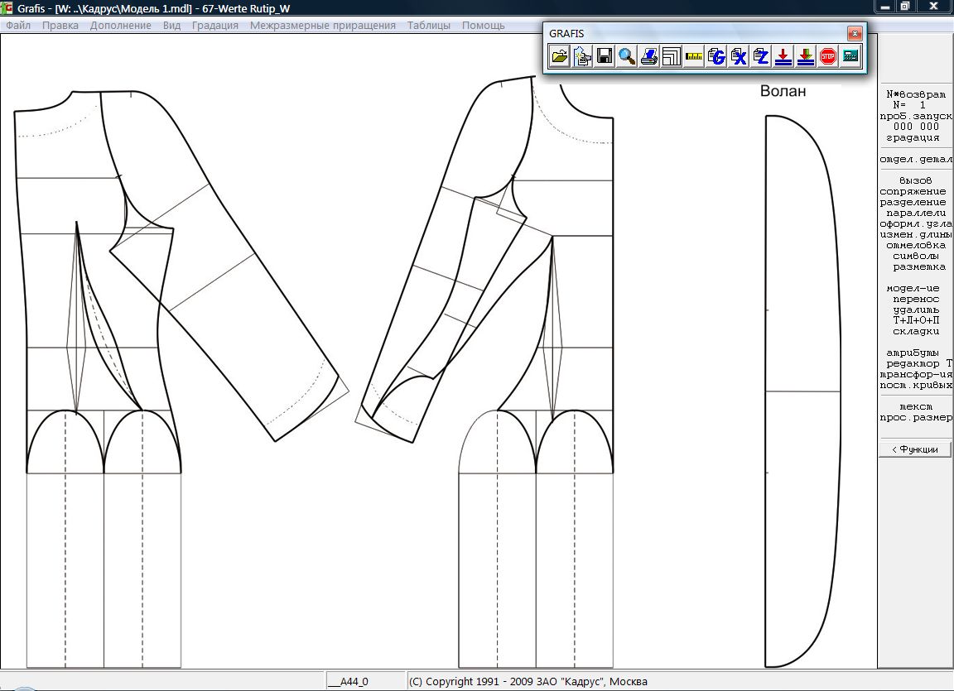Click the single red down-arrow icon
Image resolution: width=954 pixels, height=691 pixels.
click(783, 56)
